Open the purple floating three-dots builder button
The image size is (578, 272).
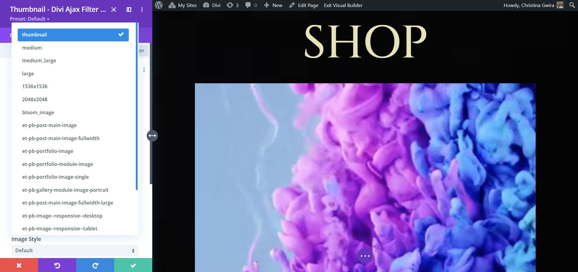tap(365, 256)
